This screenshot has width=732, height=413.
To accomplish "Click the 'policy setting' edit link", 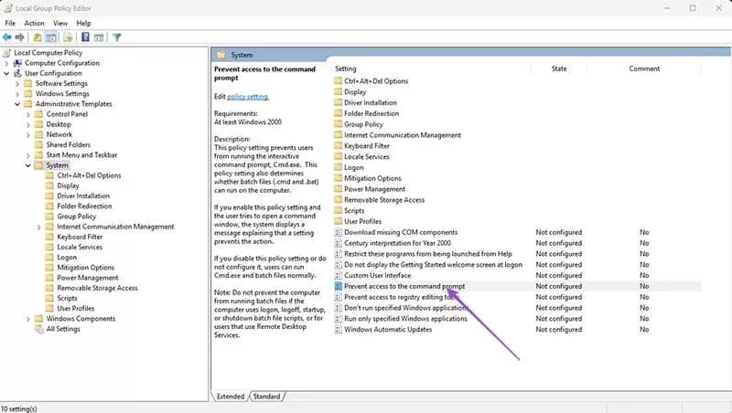I will (248, 96).
